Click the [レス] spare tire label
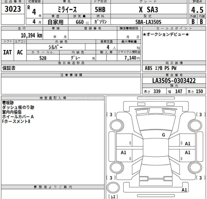The image size is (207, 199). coord(113,197)
